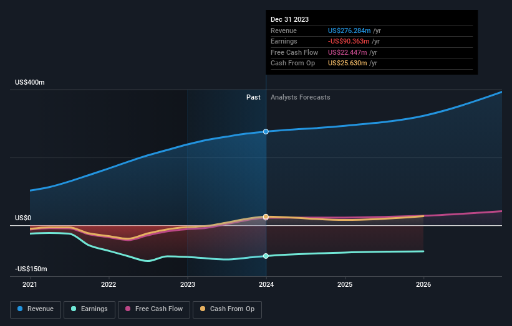Click the US$400m y-axis label
Screen dimensions: 512x326
30,82
